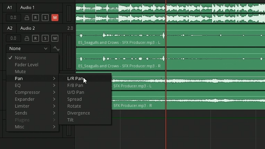Select the A1 track label
265x149 pixels.
(x=10, y=8)
